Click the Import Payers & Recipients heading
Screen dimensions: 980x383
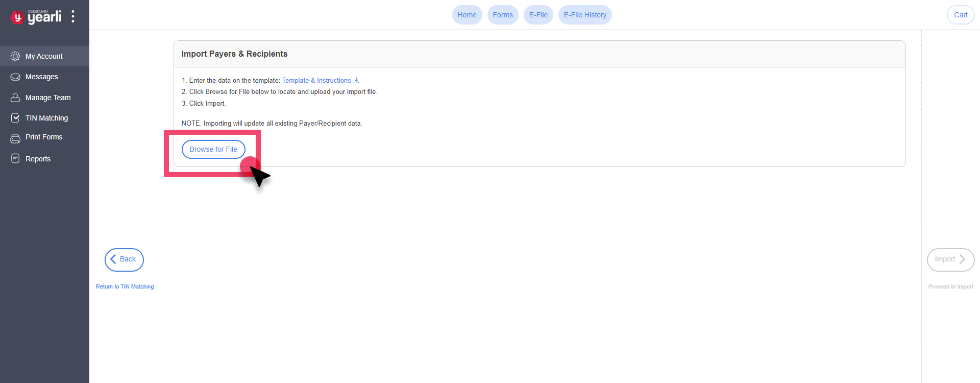pos(234,54)
